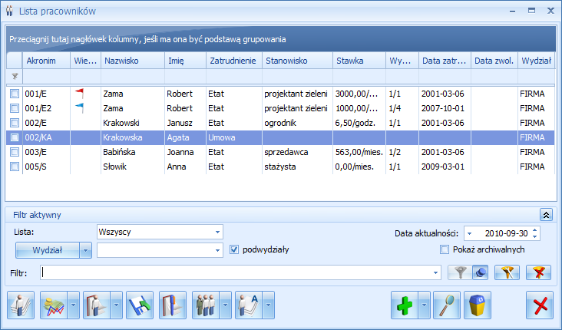Open the filter constructor funnel with tools
This screenshot has width=562, height=330.
coord(507,273)
